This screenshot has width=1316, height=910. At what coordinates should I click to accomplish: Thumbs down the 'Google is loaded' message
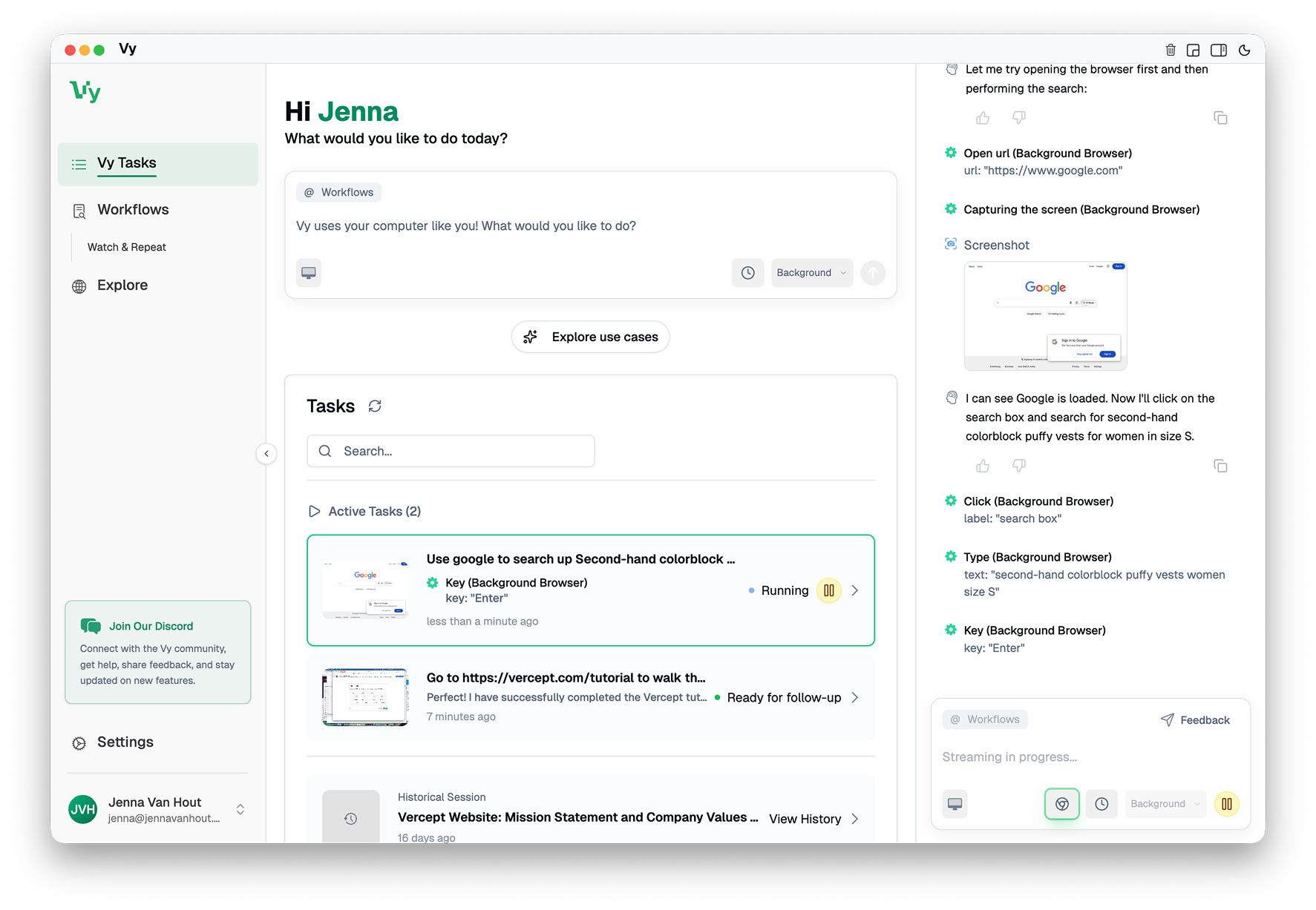pyautogui.click(x=1019, y=466)
